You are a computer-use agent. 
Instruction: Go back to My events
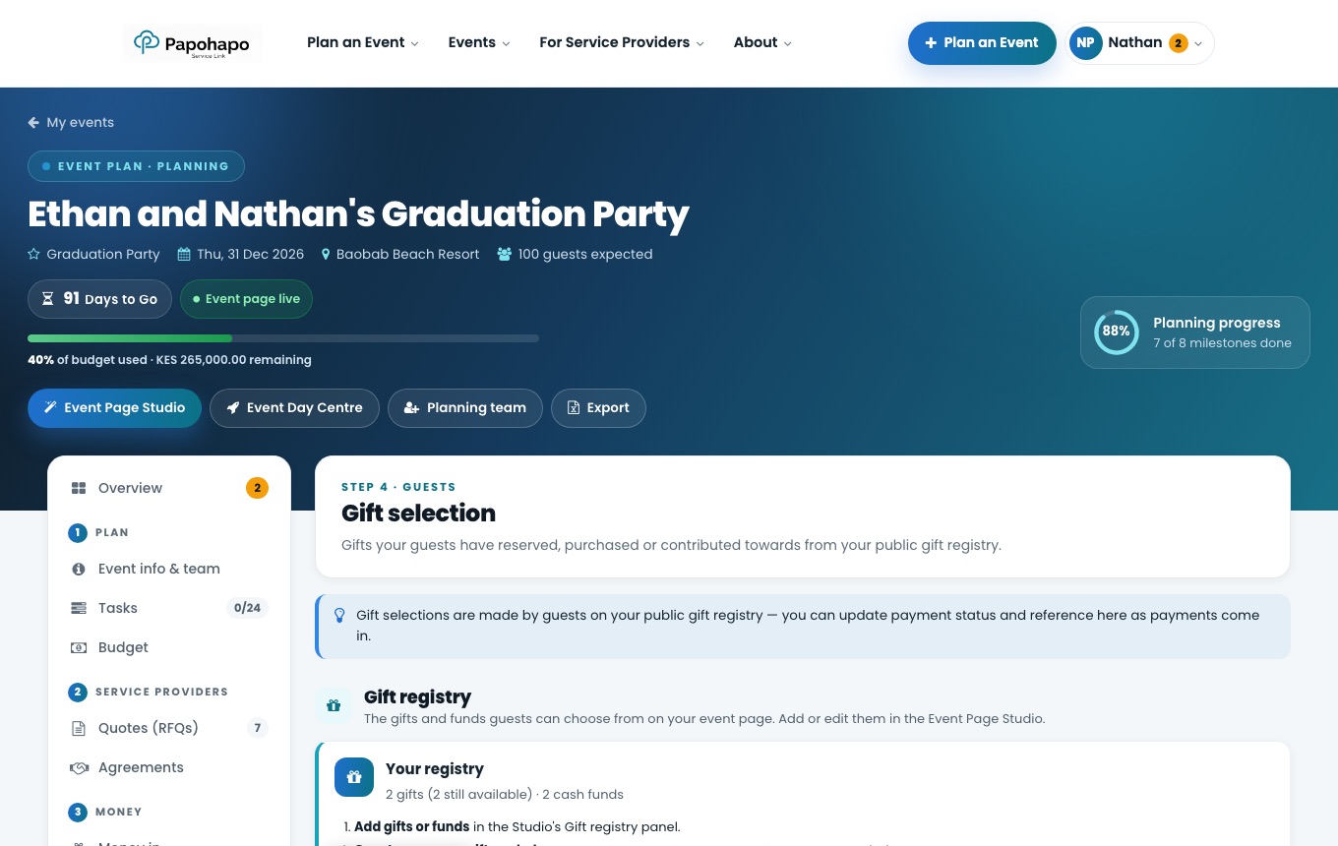71,123
